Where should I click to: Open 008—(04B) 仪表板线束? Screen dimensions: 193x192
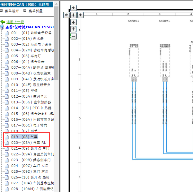click(x=31, y=73)
